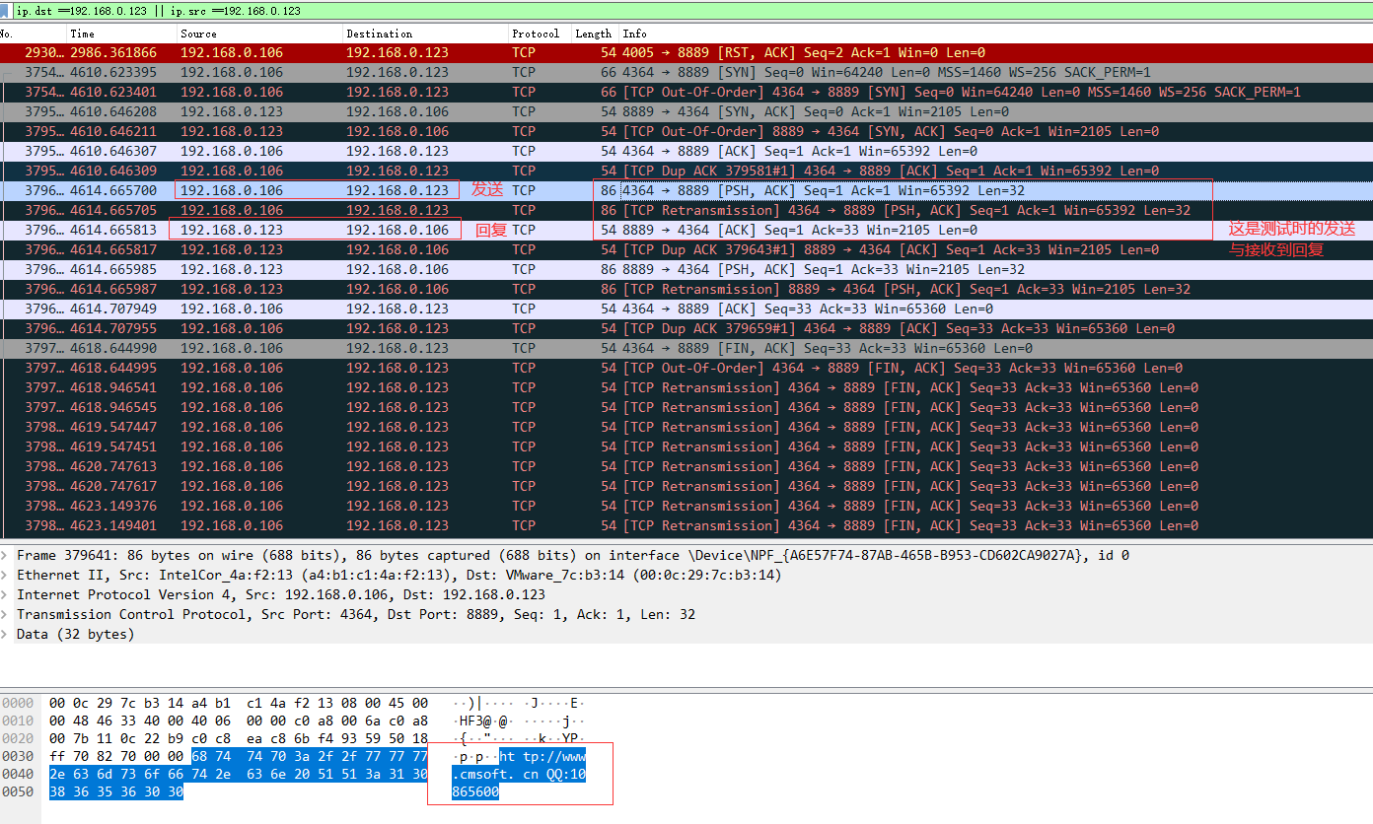The height and width of the screenshot is (824, 1373).
Task: Select the TCP Dup ACK 379643#1 packet
Action: click(686, 249)
